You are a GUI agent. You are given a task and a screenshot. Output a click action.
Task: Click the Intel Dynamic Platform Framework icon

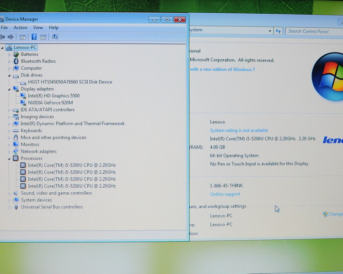click(16, 124)
